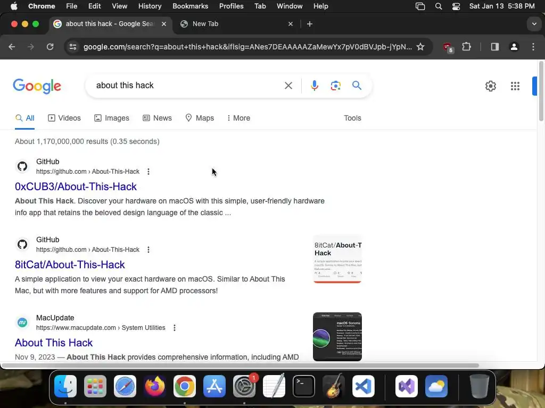Open Chrome three-dot menu
The width and height of the screenshot is (545, 408).
(533, 47)
